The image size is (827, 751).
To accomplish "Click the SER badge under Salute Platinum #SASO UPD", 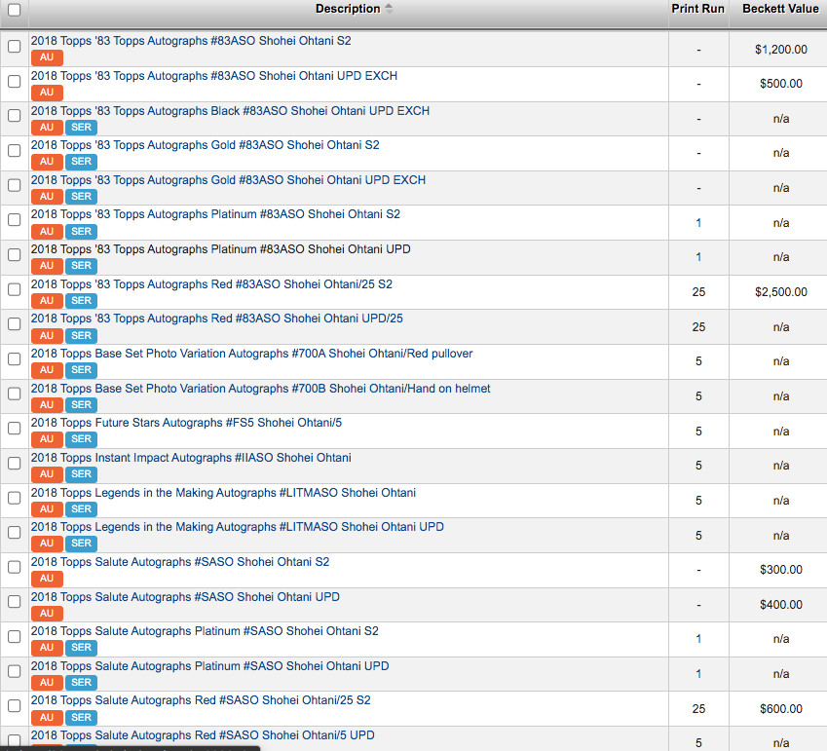I will pos(81,683).
